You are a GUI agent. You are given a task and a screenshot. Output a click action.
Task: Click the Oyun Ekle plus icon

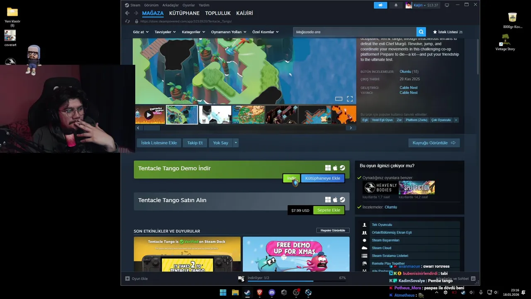pos(128,279)
